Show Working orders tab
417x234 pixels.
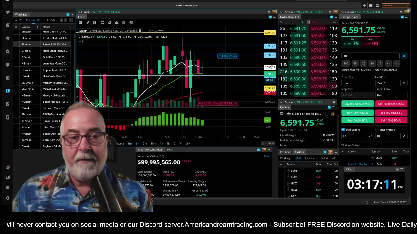[x=285, y=158]
